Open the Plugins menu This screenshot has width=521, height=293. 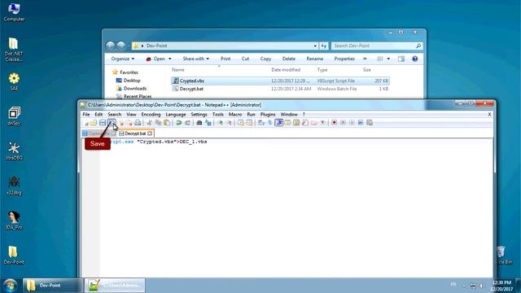coord(268,114)
